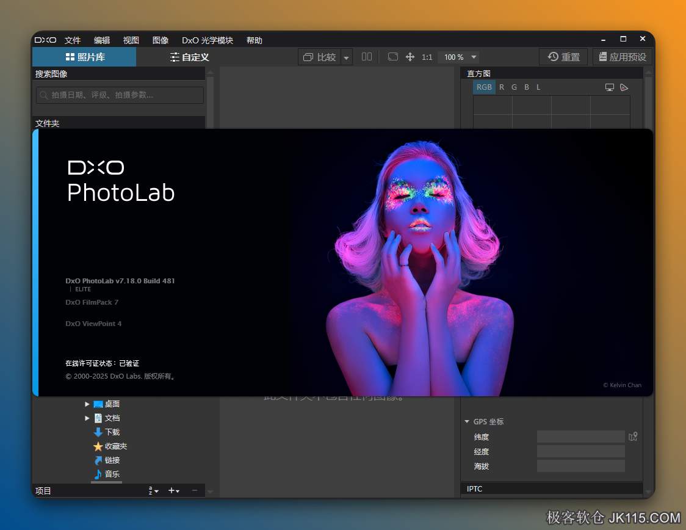686x530 pixels.
Task: Click the DxO ViewPoint 4 text
Action: [93, 324]
